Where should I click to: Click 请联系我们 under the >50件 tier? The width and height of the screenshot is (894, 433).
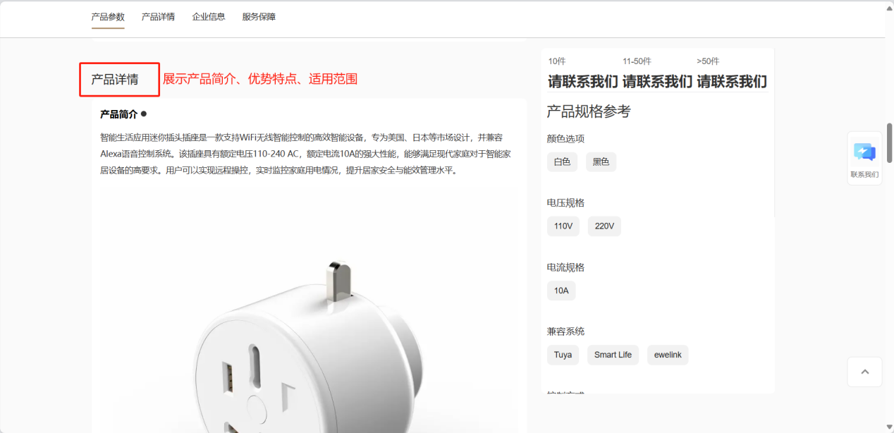point(732,82)
